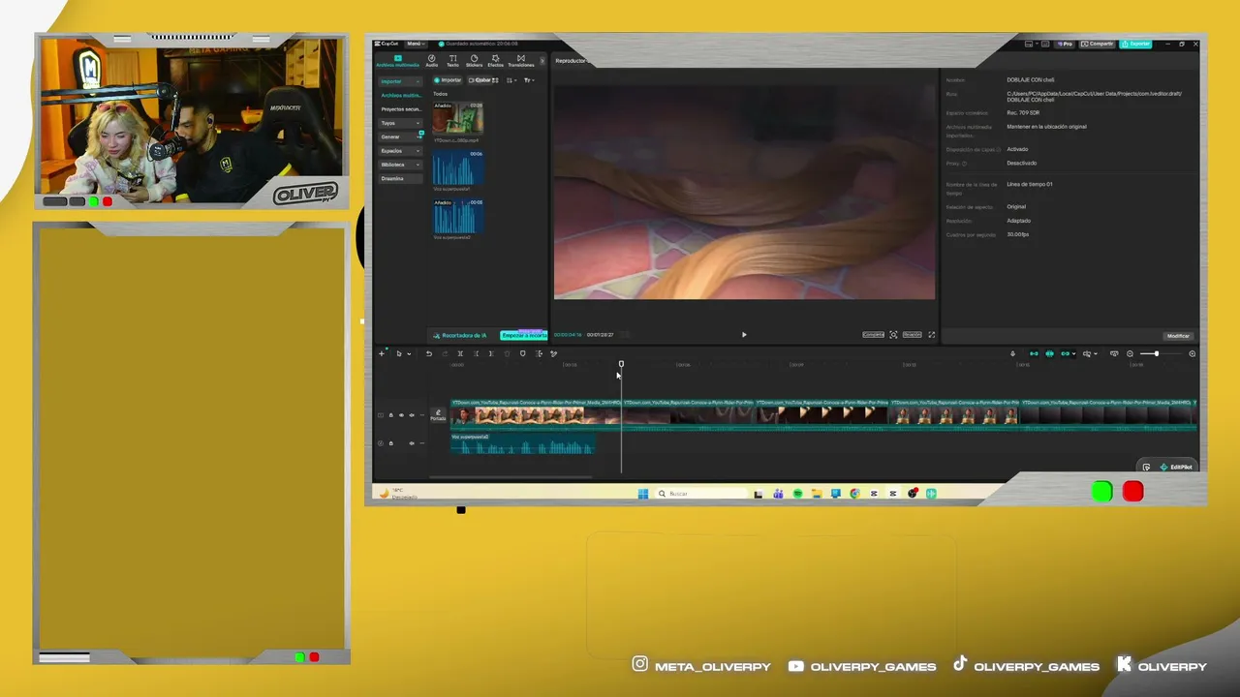
Task: Click the Modificar button
Action: coord(1178,336)
